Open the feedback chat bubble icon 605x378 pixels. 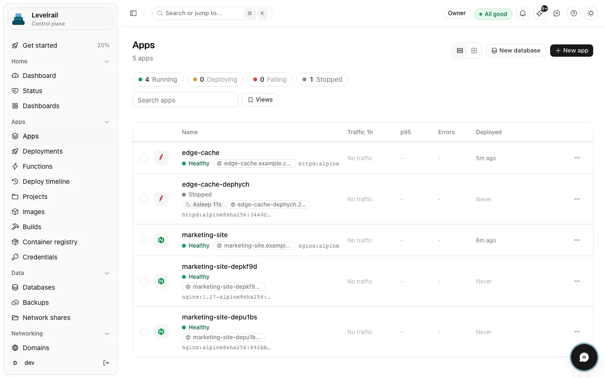point(557,13)
